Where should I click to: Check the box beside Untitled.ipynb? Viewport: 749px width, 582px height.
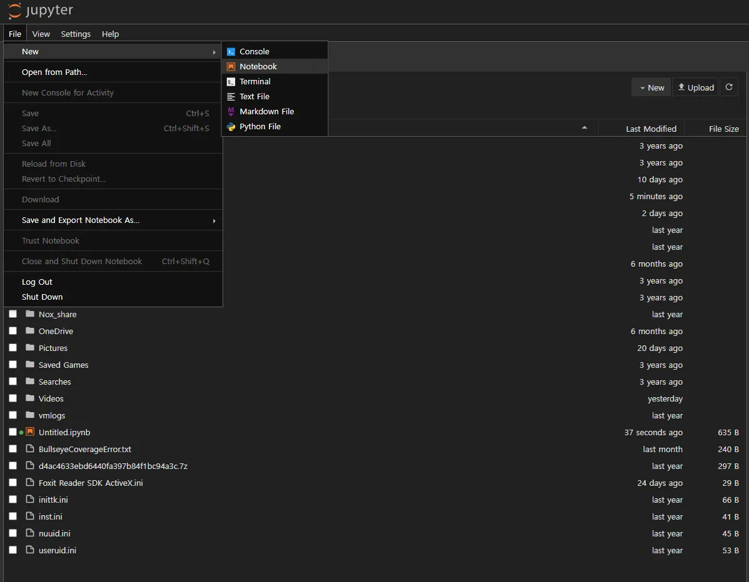click(x=13, y=432)
